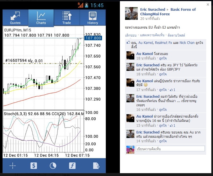This screenshot has height=176, width=213.
Task: Close the Facebook photo panel
Action: pos(208,5)
